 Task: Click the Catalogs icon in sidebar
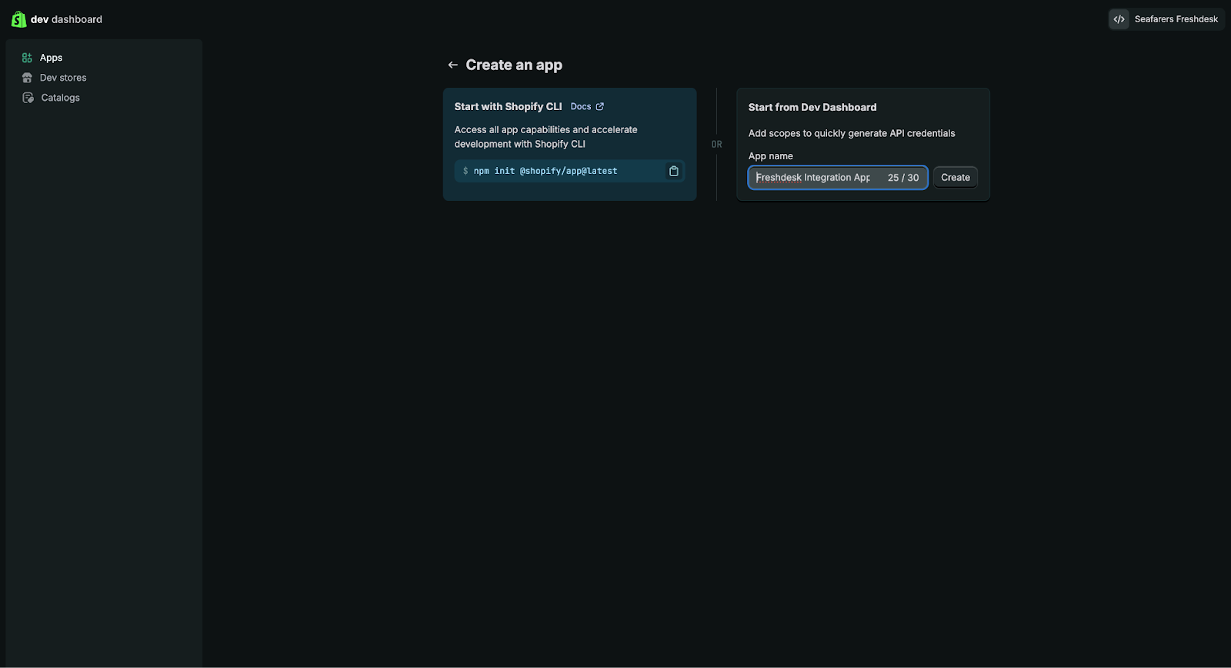28,98
